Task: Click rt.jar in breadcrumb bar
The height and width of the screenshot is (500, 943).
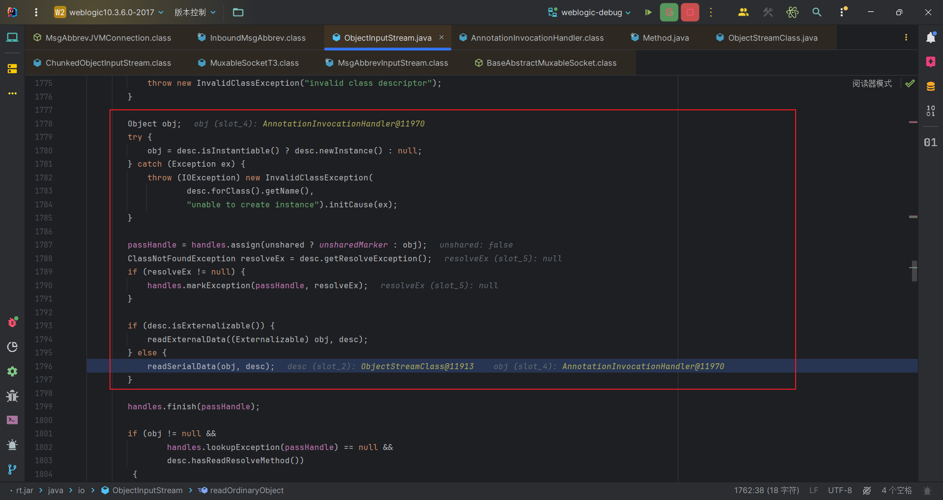Action: tap(25, 490)
